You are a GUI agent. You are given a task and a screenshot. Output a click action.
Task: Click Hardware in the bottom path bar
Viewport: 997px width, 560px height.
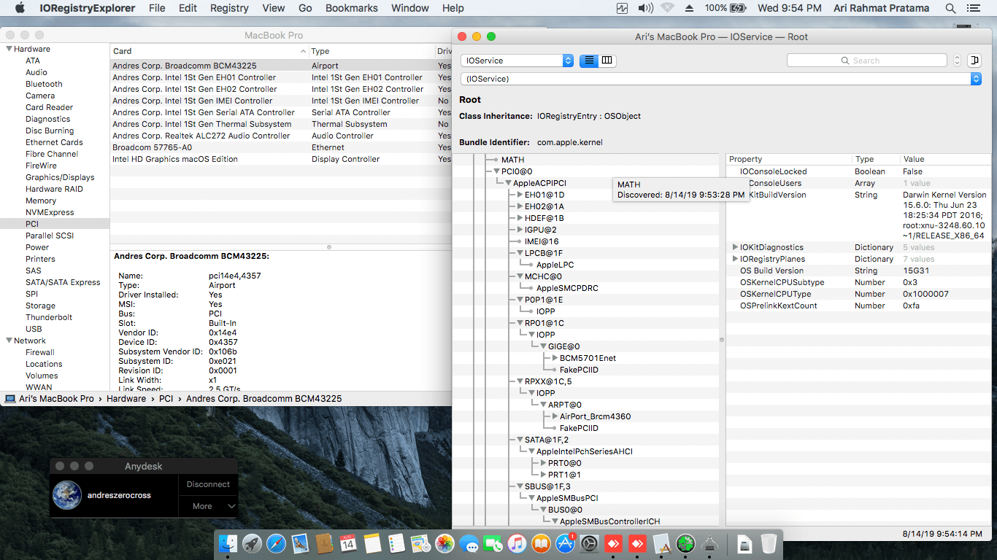126,399
